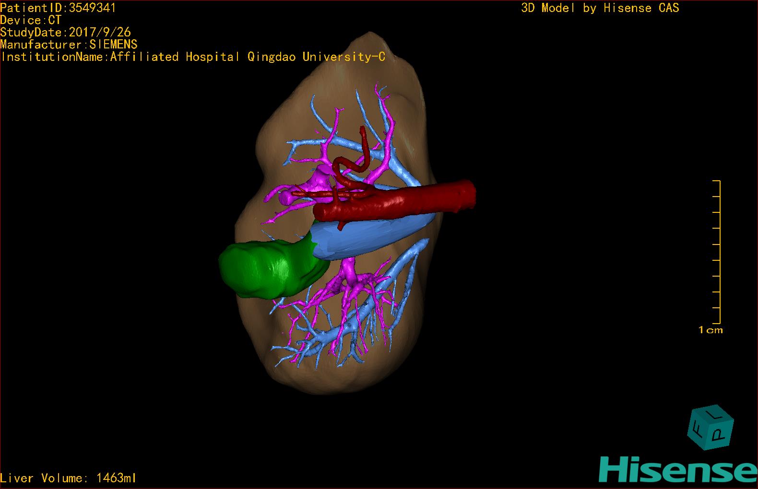Click the StudyDate:2017/9/26 text
This screenshot has height=489, width=758.
click(x=66, y=33)
